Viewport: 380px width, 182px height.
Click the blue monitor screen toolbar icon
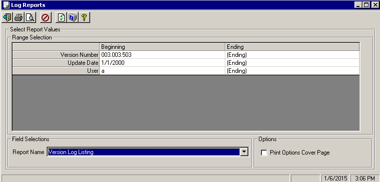(73, 17)
